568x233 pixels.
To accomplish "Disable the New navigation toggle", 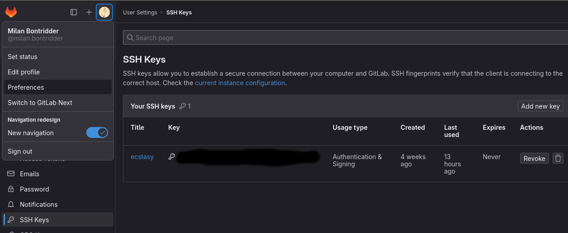I will (x=97, y=132).
